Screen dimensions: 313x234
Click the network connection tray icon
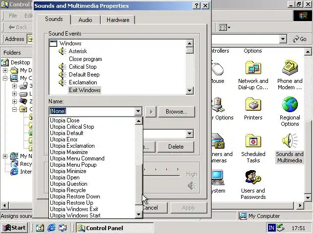[281, 228]
